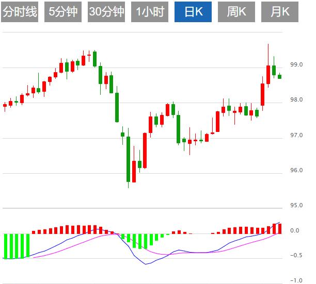Click the 97.0 price axis label
This screenshot has height=284, width=316.
[x=296, y=135]
